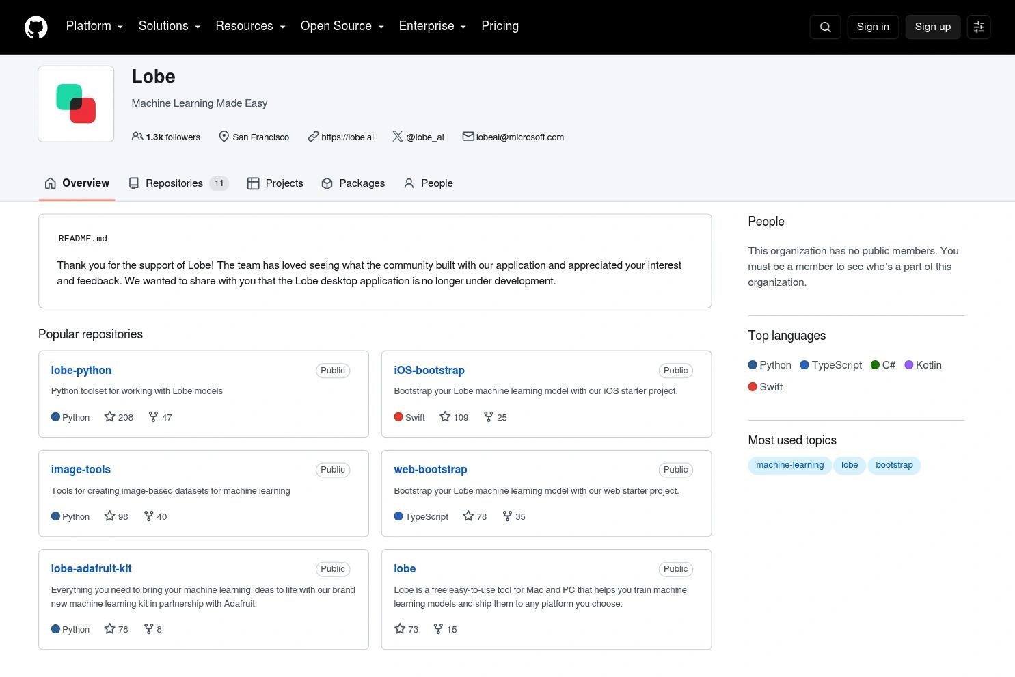Open the web-bootstrap repository
The image size is (1015, 677).
click(431, 469)
